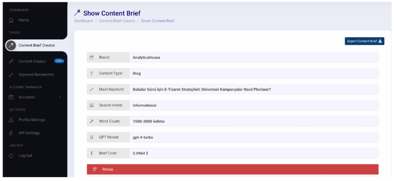Click the Home house icon in sidebar
394x181 pixels.
(11, 20)
